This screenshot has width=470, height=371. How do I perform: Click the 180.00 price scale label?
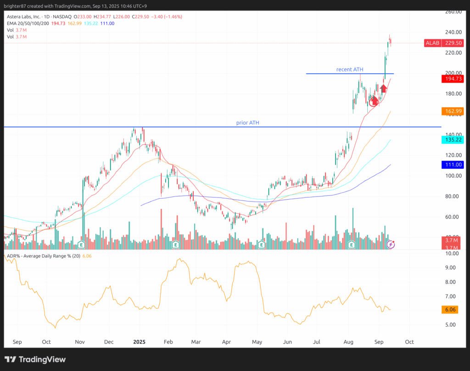[453, 93]
